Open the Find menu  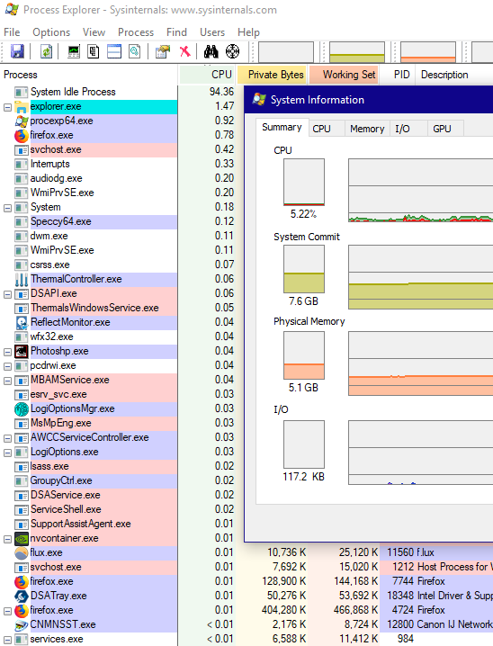coord(176,32)
